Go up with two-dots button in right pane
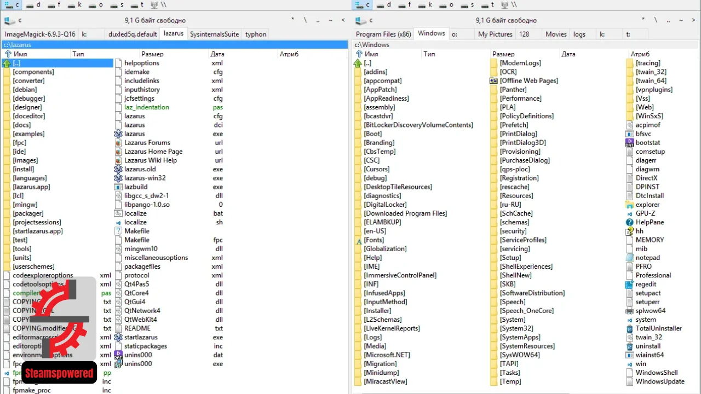 coord(668,20)
